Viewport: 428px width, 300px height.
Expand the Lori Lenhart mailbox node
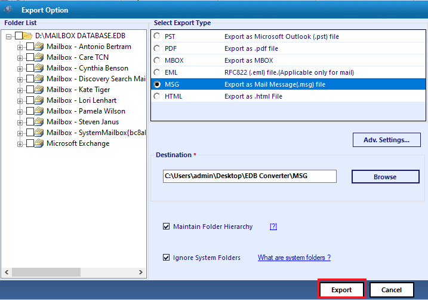pyautogui.click(x=20, y=101)
